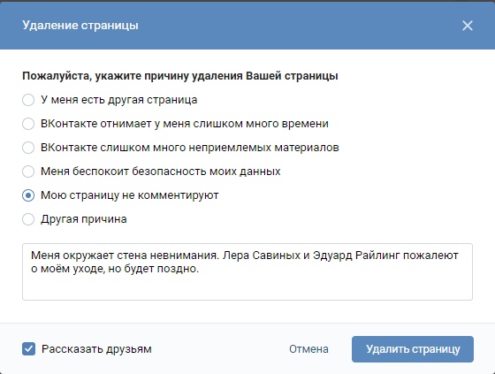Click label text ВКонтакте слишком много неприемлемых материалов
This screenshot has width=495, height=374.
[190, 148]
